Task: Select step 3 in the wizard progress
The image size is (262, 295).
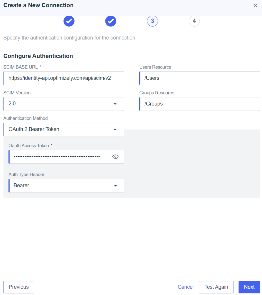Action: (x=152, y=21)
